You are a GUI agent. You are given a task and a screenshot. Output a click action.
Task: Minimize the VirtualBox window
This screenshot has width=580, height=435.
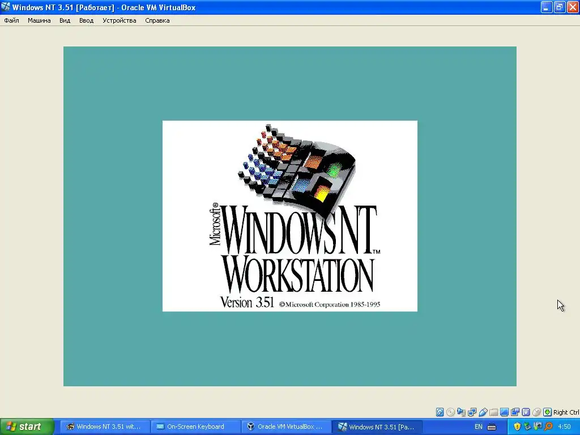(547, 7)
